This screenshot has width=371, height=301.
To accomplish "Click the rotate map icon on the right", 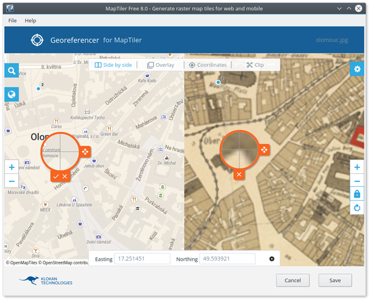I will 357,208.
